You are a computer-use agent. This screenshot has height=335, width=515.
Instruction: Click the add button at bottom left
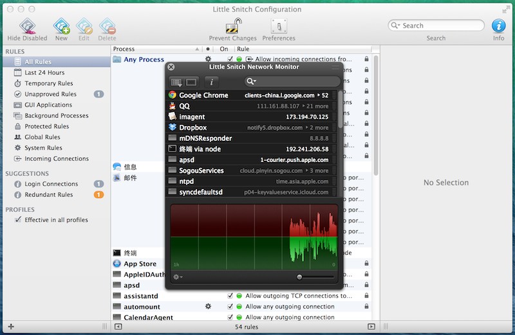point(11,327)
